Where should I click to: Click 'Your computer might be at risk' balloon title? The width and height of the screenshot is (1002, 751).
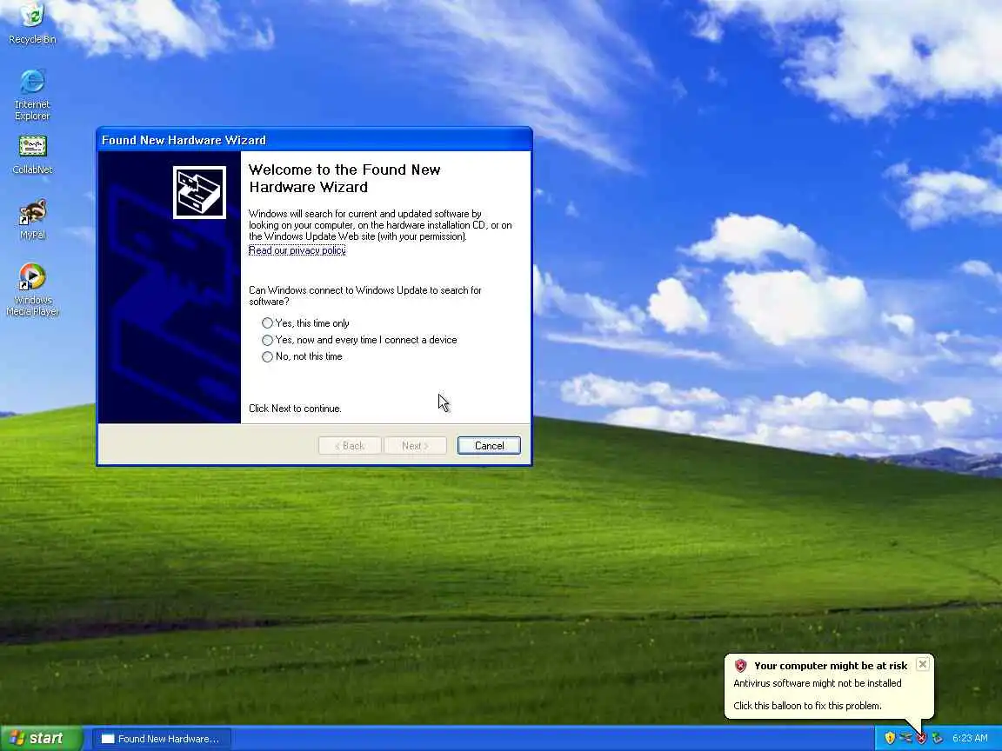[831, 666]
